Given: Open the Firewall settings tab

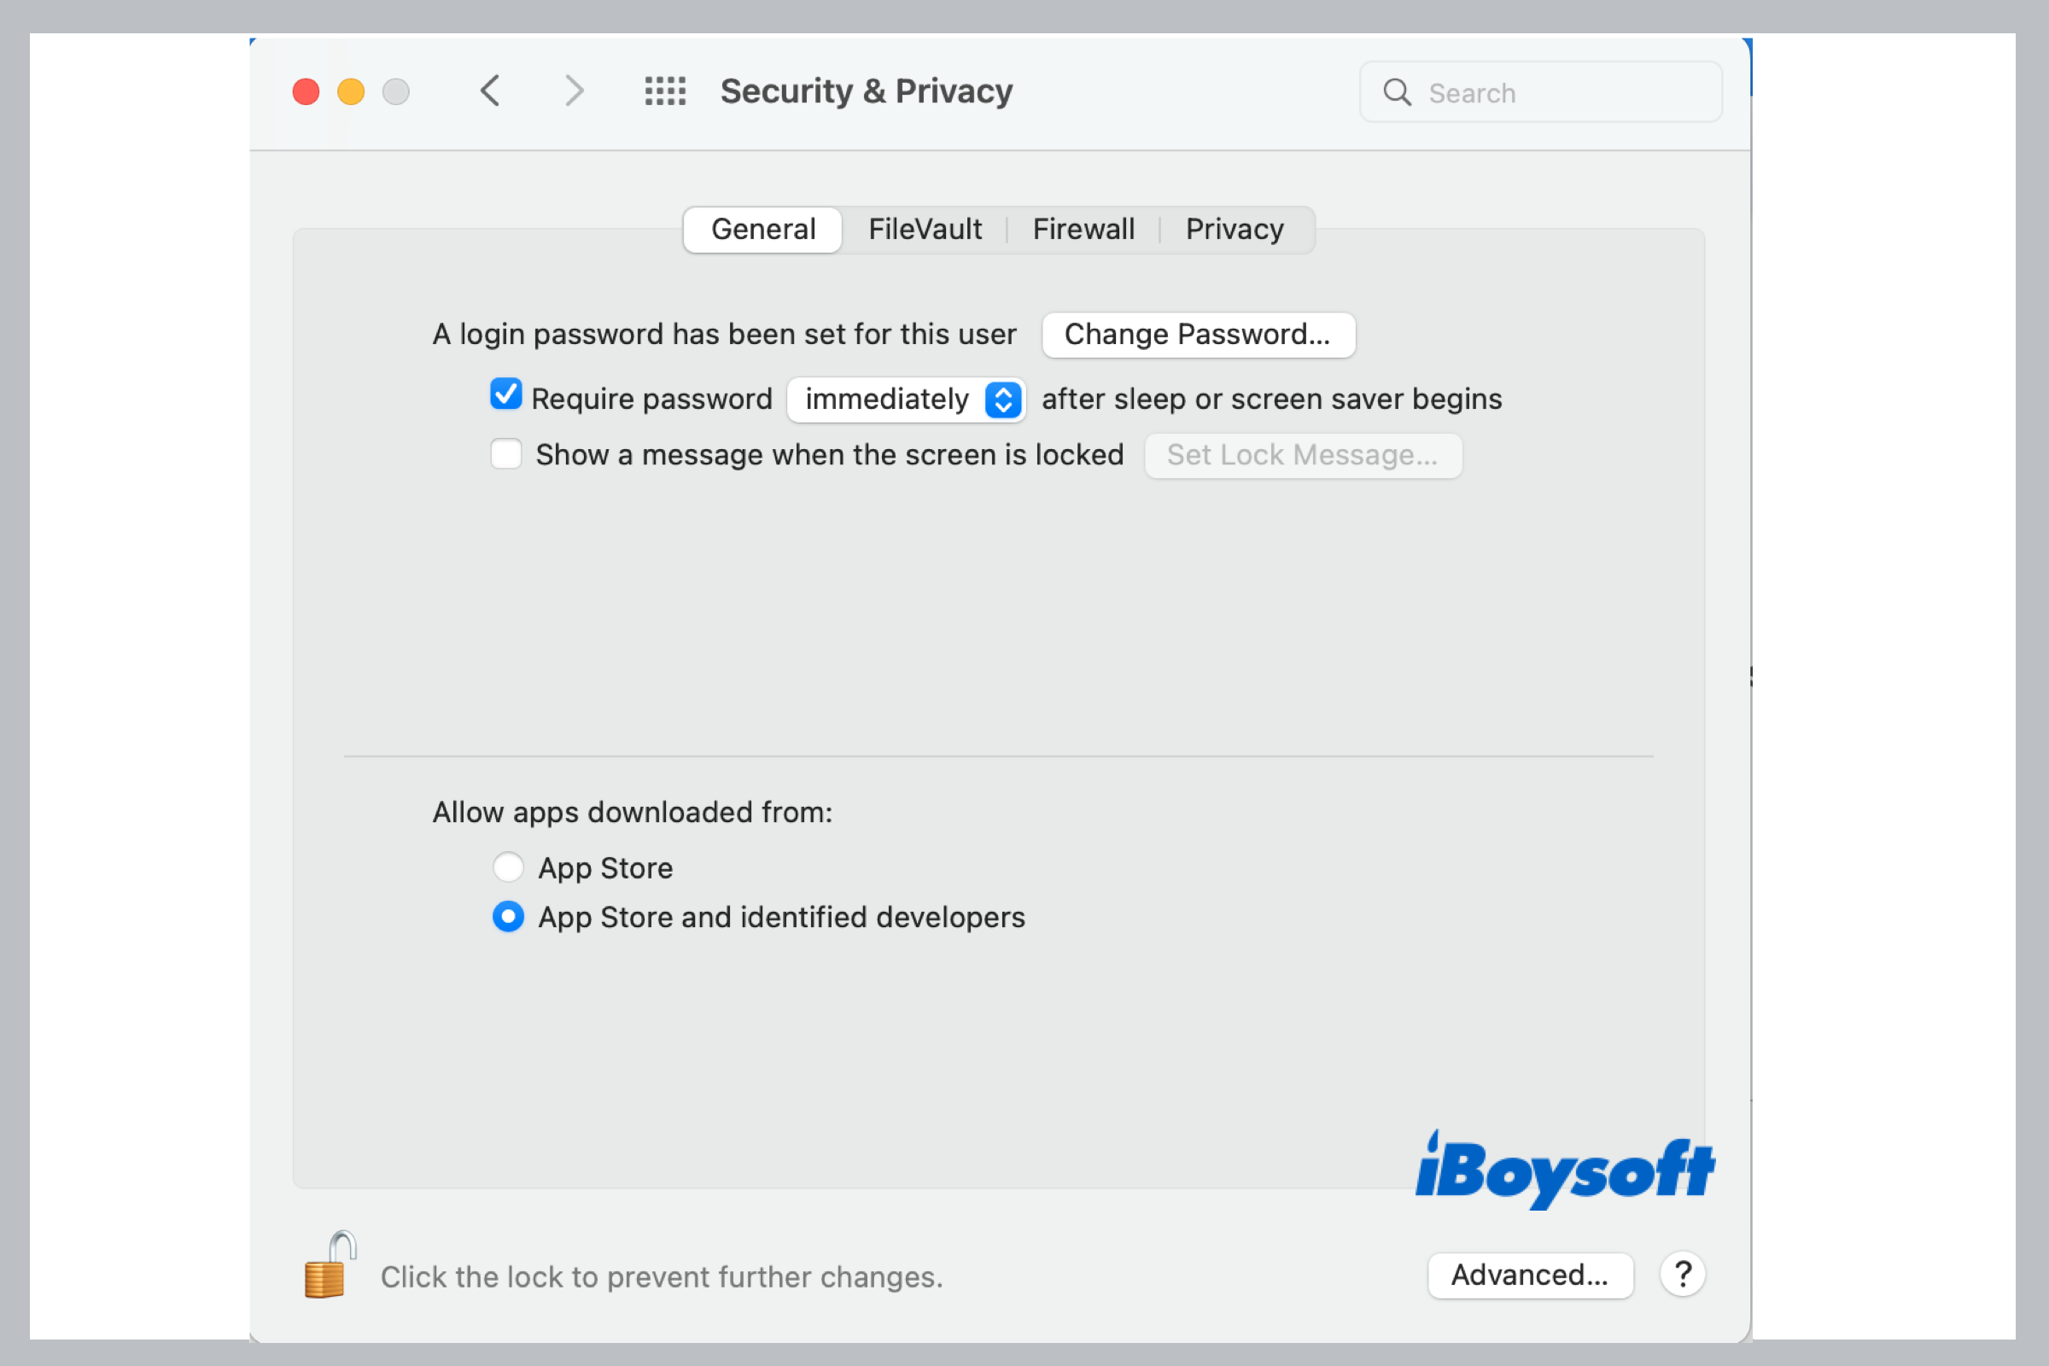Looking at the screenshot, I should (1083, 229).
